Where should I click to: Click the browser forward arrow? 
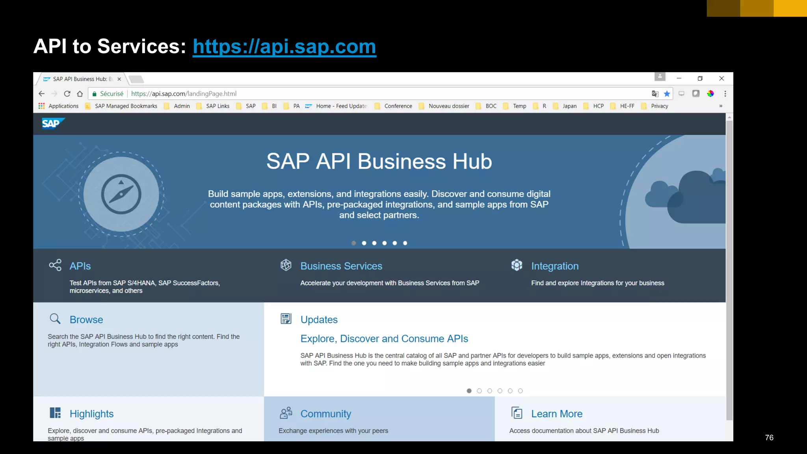[x=54, y=93]
